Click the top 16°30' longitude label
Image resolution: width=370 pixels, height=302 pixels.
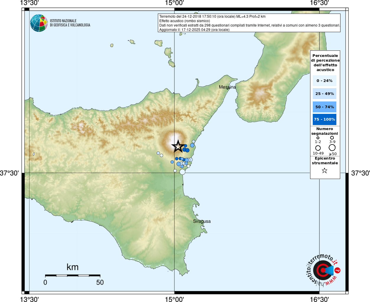319,3
